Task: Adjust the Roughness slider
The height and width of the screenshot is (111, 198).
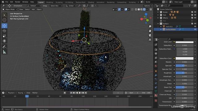Action: point(184,73)
